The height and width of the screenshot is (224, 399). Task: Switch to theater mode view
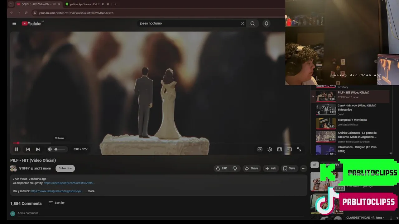(280, 149)
